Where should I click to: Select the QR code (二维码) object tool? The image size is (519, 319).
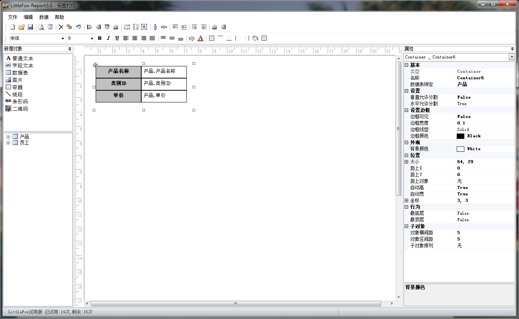[16, 109]
